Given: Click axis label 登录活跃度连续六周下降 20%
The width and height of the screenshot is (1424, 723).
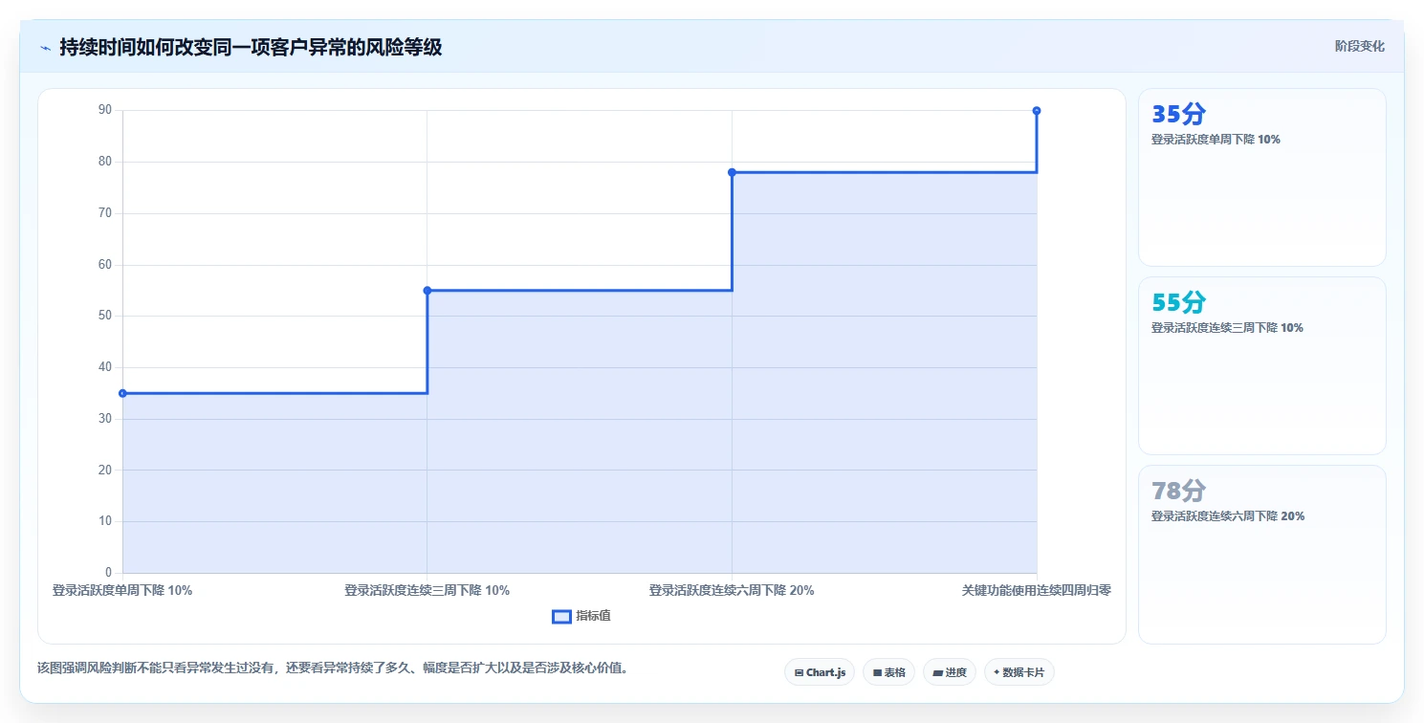Looking at the screenshot, I should [732, 591].
